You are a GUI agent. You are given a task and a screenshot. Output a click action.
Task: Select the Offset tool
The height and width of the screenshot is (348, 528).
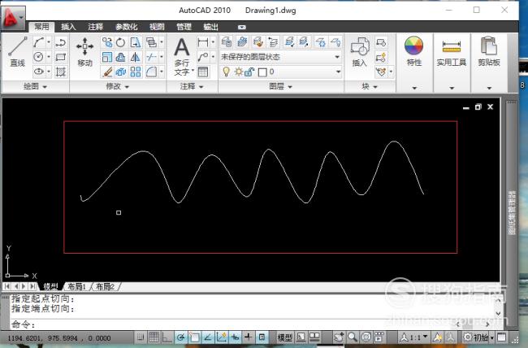point(120,57)
